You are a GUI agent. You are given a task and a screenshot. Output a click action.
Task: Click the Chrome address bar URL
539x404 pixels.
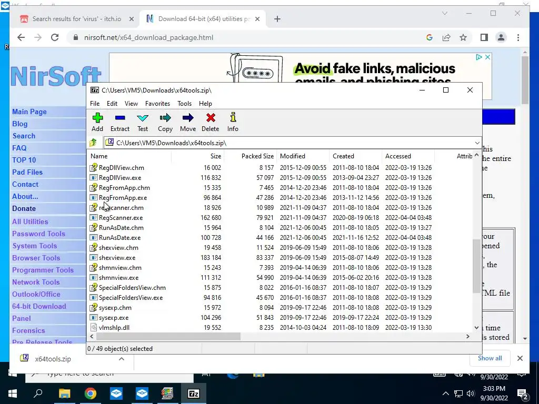click(148, 37)
